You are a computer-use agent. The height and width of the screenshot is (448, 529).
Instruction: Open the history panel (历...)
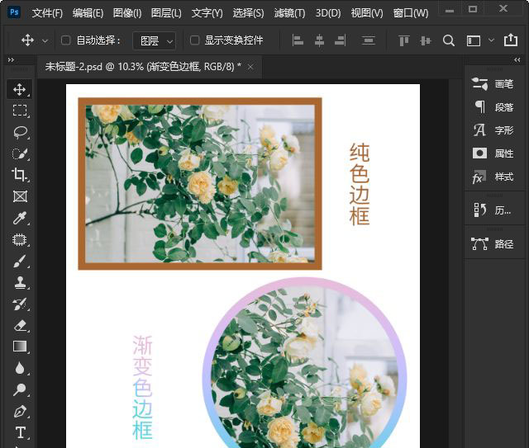click(x=494, y=210)
